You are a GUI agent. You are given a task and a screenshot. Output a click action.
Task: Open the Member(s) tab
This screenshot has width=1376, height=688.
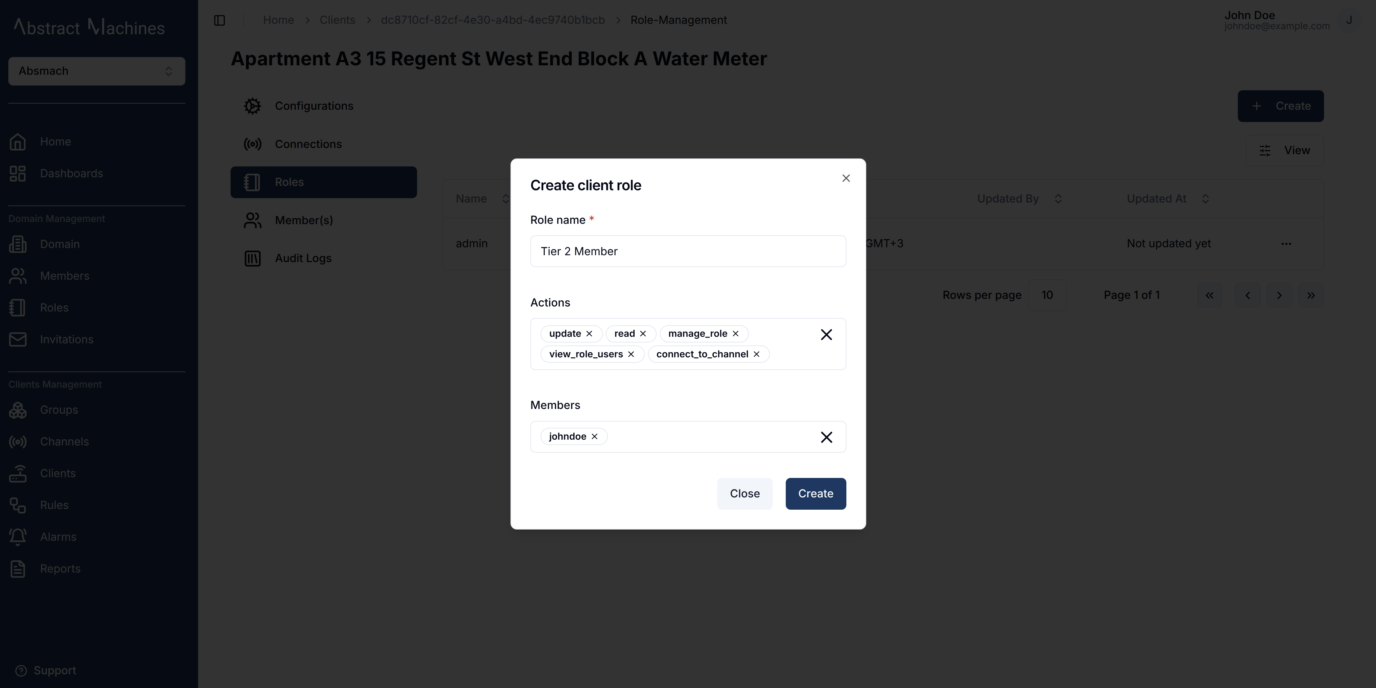324,220
